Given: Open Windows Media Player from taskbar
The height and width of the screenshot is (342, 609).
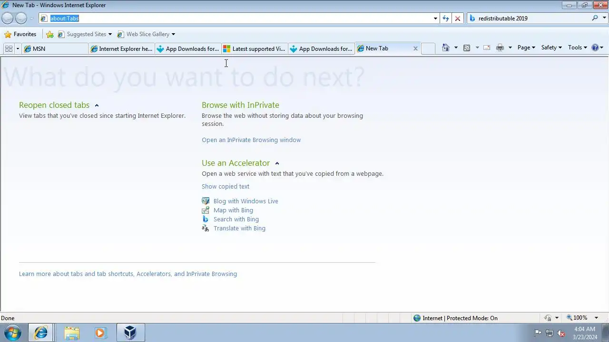Looking at the screenshot, I should [100, 333].
